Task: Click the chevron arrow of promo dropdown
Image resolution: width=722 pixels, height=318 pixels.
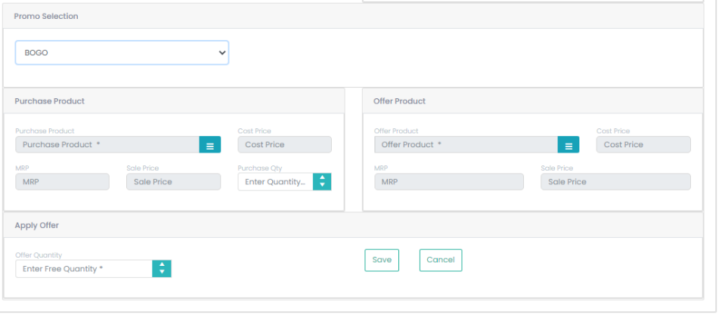Action: (222, 52)
